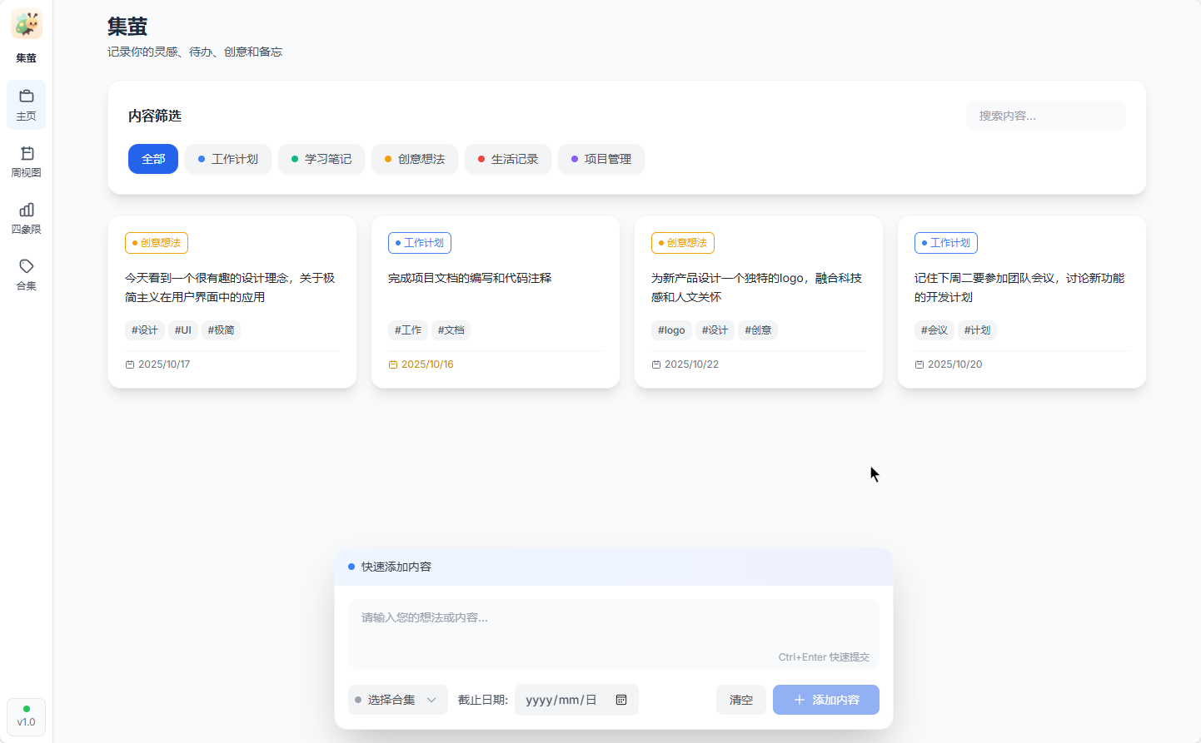Toggle the 项目管理 filter
Screen dimensions: 1201x743
click(600, 159)
